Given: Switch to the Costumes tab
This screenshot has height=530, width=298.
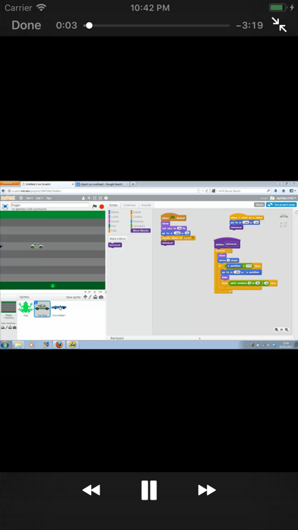Looking at the screenshot, I should click(129, 205).
